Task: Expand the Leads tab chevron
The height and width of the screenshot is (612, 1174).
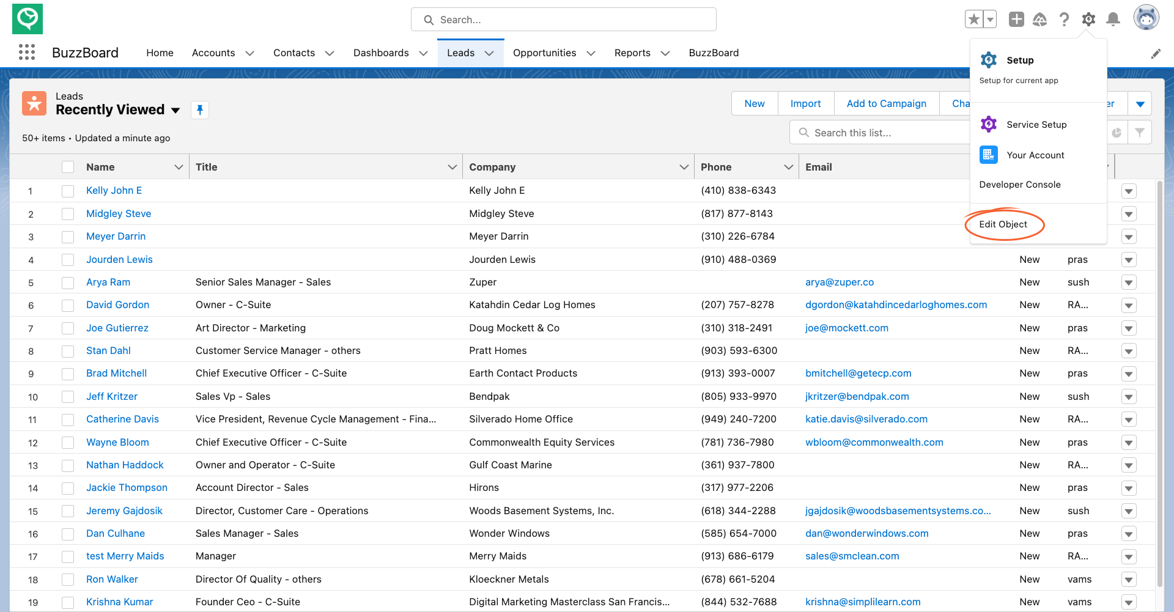Action: click(489, 53)
